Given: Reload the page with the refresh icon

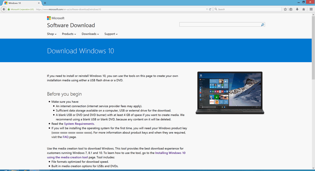Looking at the screenshot, I should tap(210, 9).
